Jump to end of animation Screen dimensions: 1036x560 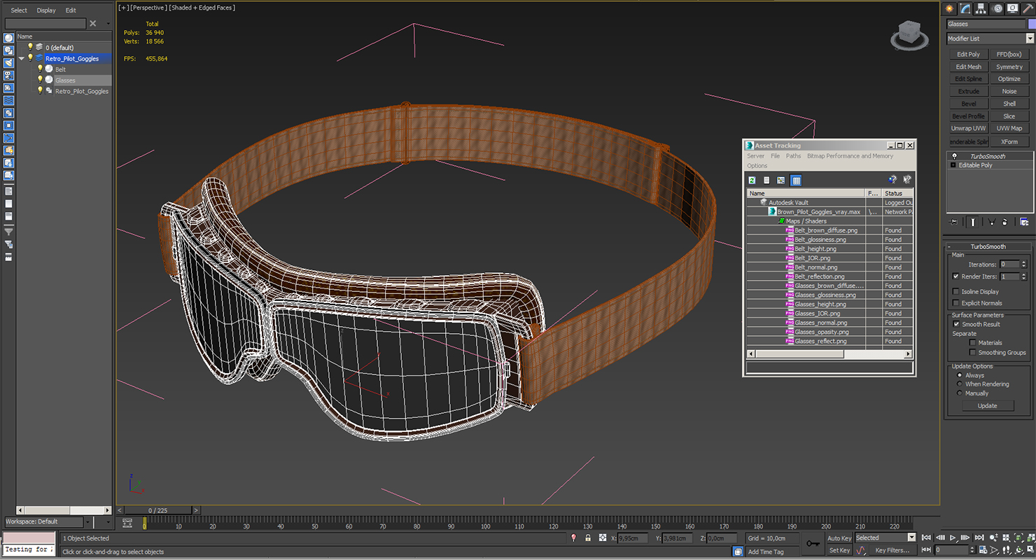[979, 538]
